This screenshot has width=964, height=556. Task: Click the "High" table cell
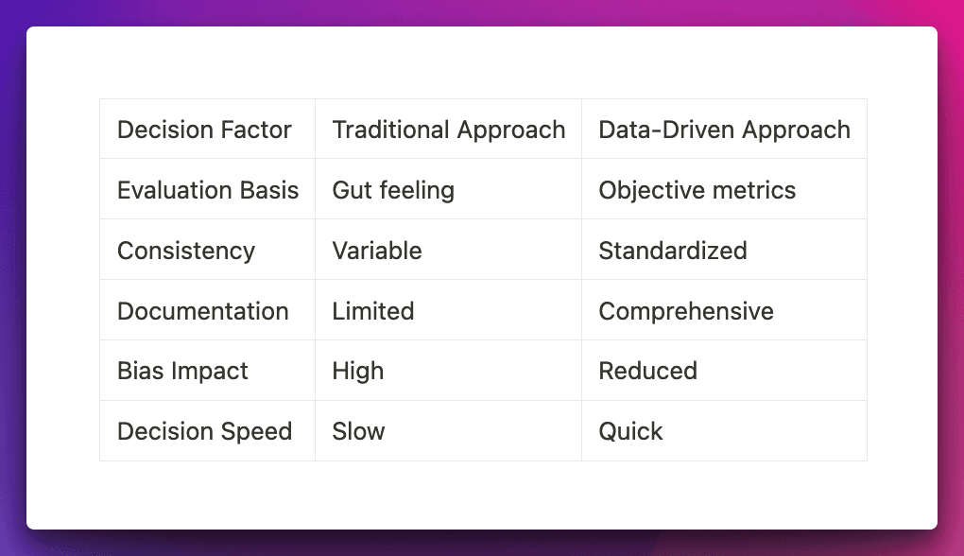(x=358, y=371)
